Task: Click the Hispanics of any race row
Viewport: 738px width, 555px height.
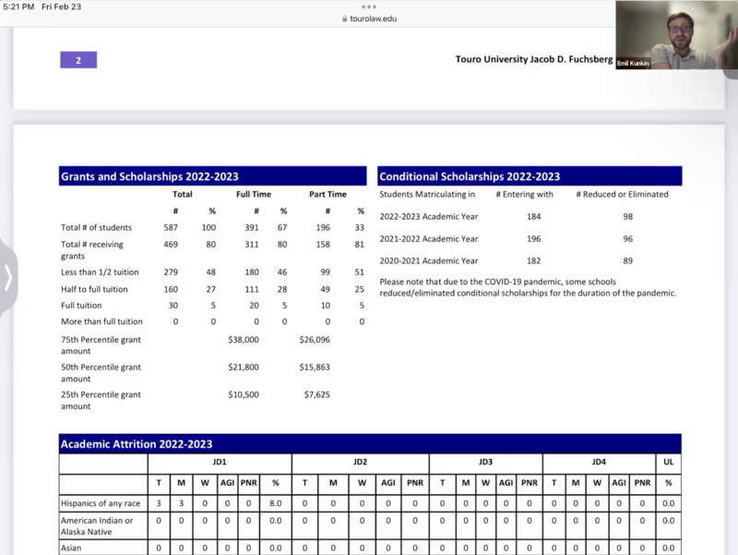Action: (101, 504)
